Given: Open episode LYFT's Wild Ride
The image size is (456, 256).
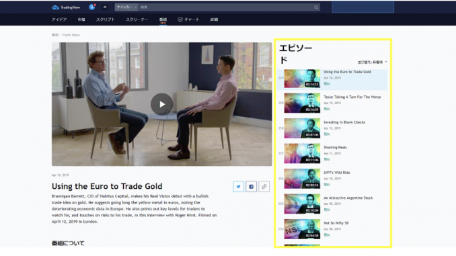Looking at the screenshot, I should [x=337, y=173].
